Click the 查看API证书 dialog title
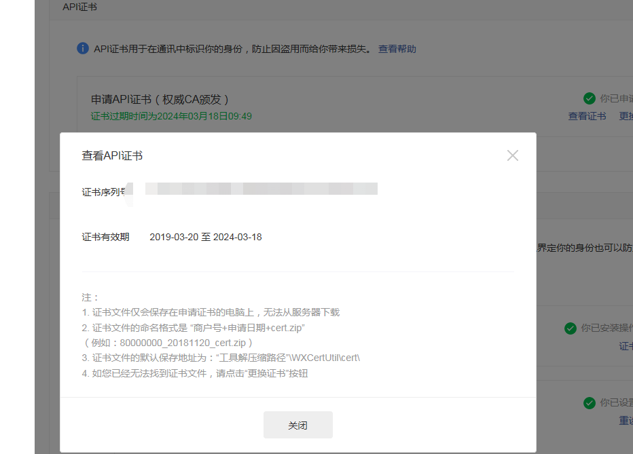 [112, 155]
